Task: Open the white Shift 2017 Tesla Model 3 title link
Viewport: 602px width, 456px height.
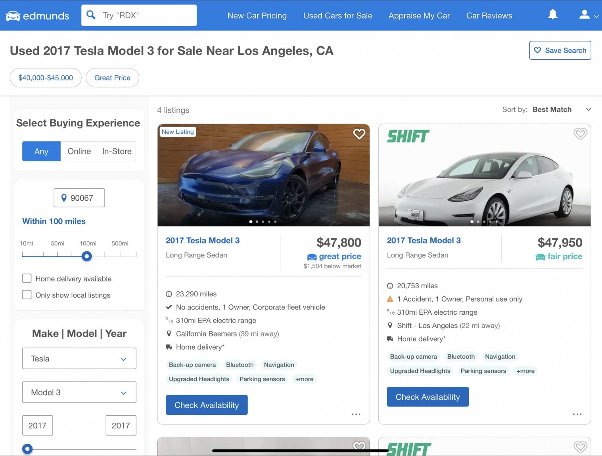Action: click(x=424, y=240)
